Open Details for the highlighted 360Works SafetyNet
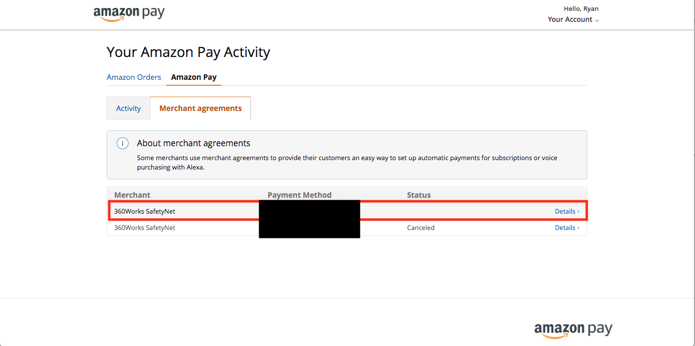The height and width of the screenshot is (346, 695). [x=567, y=211]
